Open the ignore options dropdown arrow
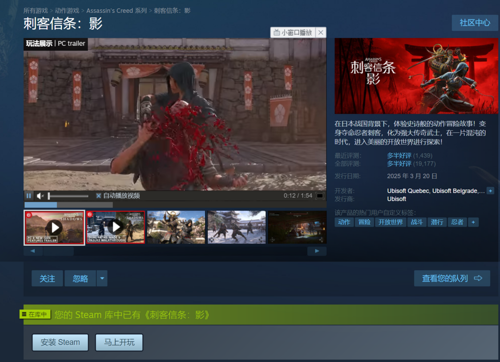This screenshot has height=362, width=500. click(x=102, y=279)
